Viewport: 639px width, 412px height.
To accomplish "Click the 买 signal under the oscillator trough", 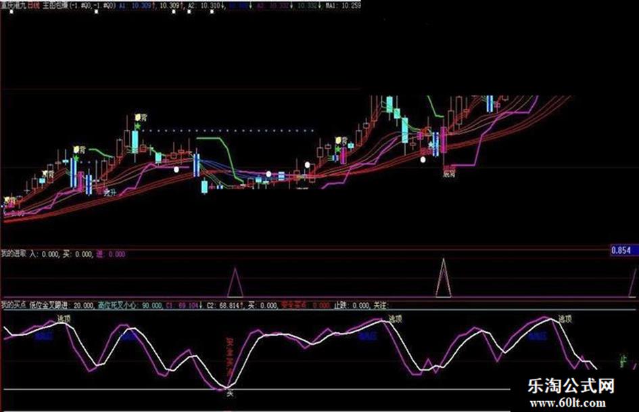I will pos(231,394).
